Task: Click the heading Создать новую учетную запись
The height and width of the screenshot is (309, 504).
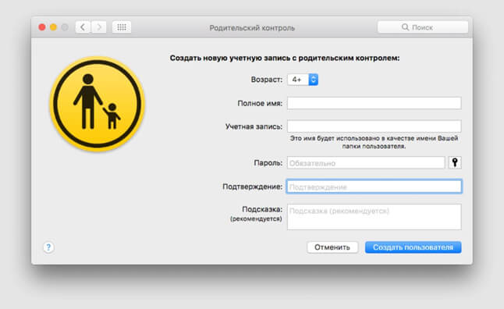Action: click(x=285, y=59)
